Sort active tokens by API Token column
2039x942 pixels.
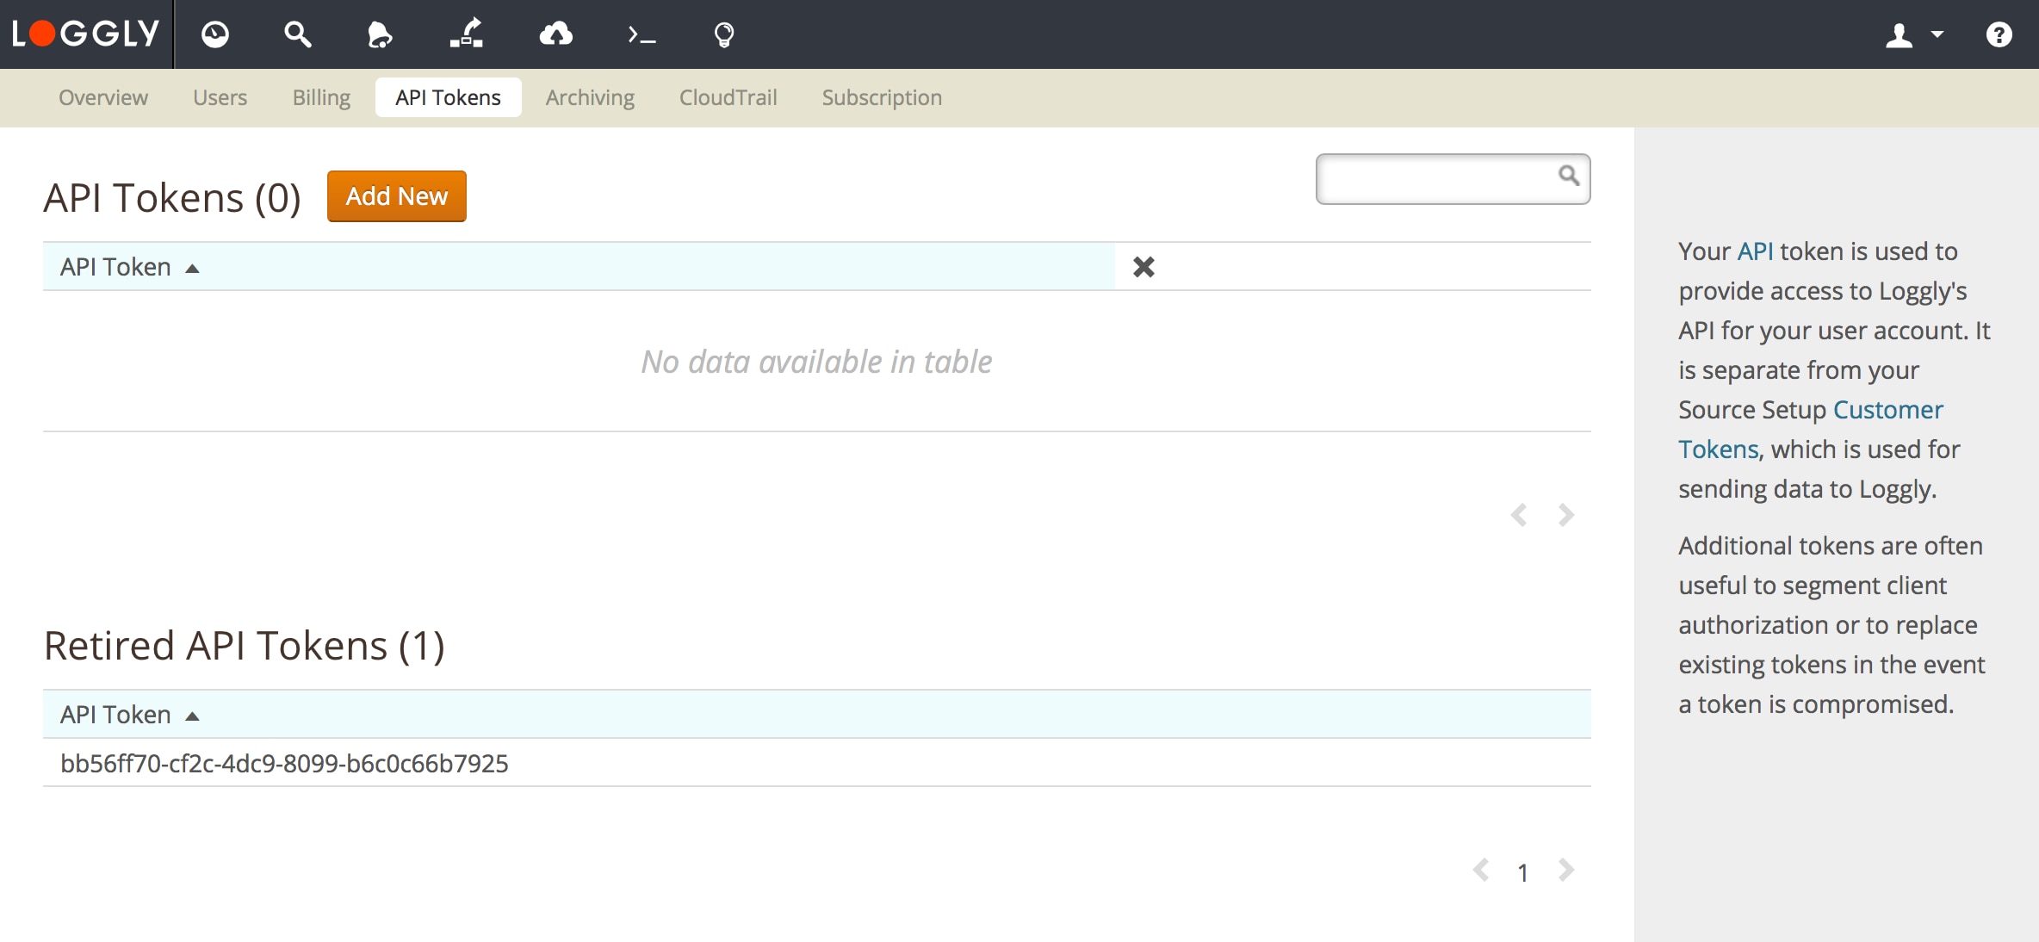pyautogui.click(x=129, y=267)
